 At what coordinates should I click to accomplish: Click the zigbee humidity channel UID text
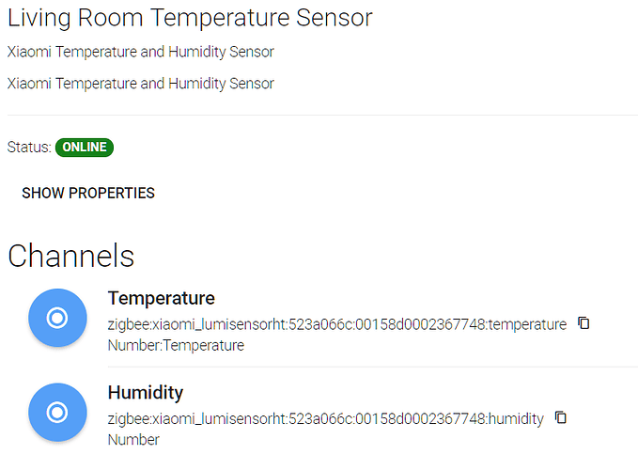click(326, 418)
